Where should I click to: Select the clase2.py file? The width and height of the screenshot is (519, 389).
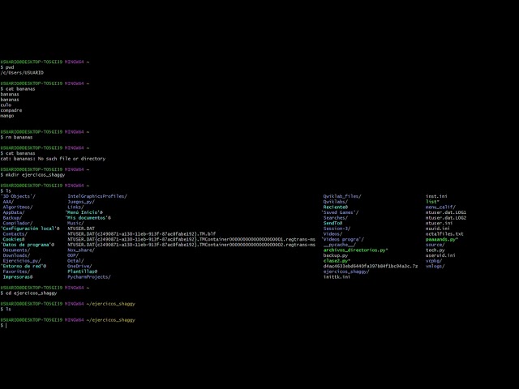pos(337,261)
